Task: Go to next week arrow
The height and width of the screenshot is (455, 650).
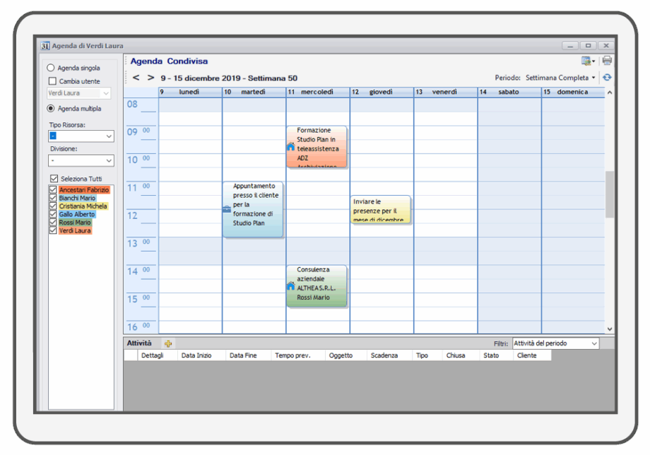Action: click(150, 78)
